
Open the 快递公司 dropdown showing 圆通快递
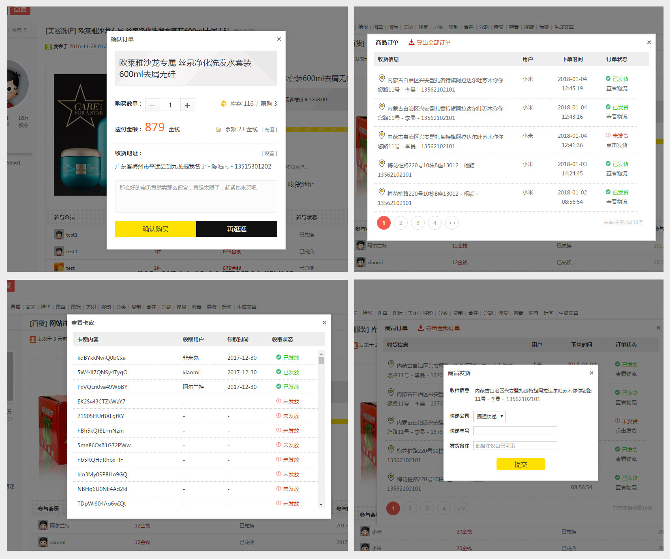point(490,416)
